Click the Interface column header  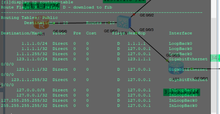(x=180, y=33)
